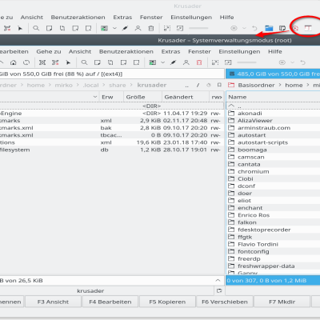Click the pause jobs icon in background Krusader toolbar
The width and height of the screenshot is (320, 320).
pos(234,28)
